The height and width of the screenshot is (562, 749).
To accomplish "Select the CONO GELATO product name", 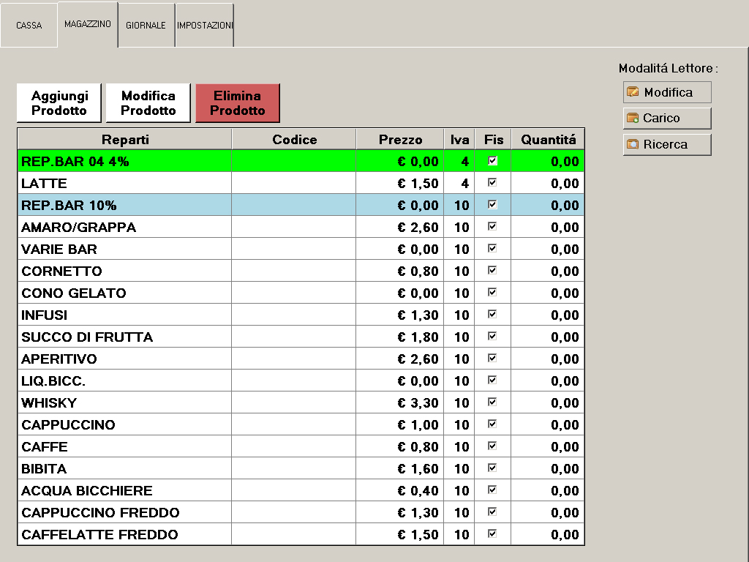I will pos(74,293).
